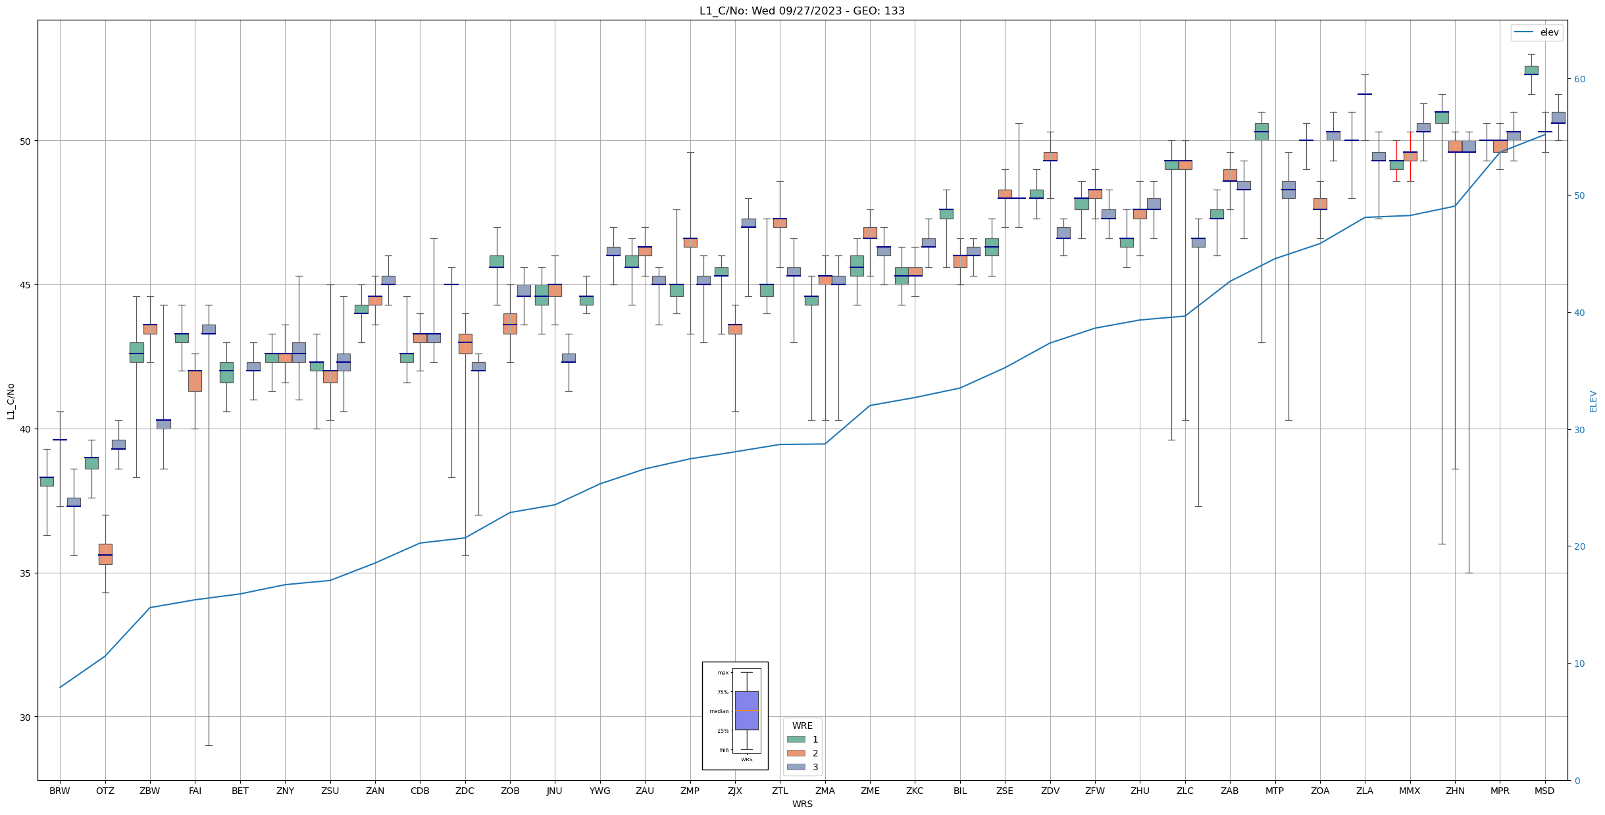Screen dimensions: 1605x815
Task: Click the 'median' label in boxplot key
Action: (719, 711)
